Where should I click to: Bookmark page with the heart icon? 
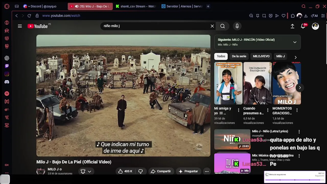coord(284,16)
